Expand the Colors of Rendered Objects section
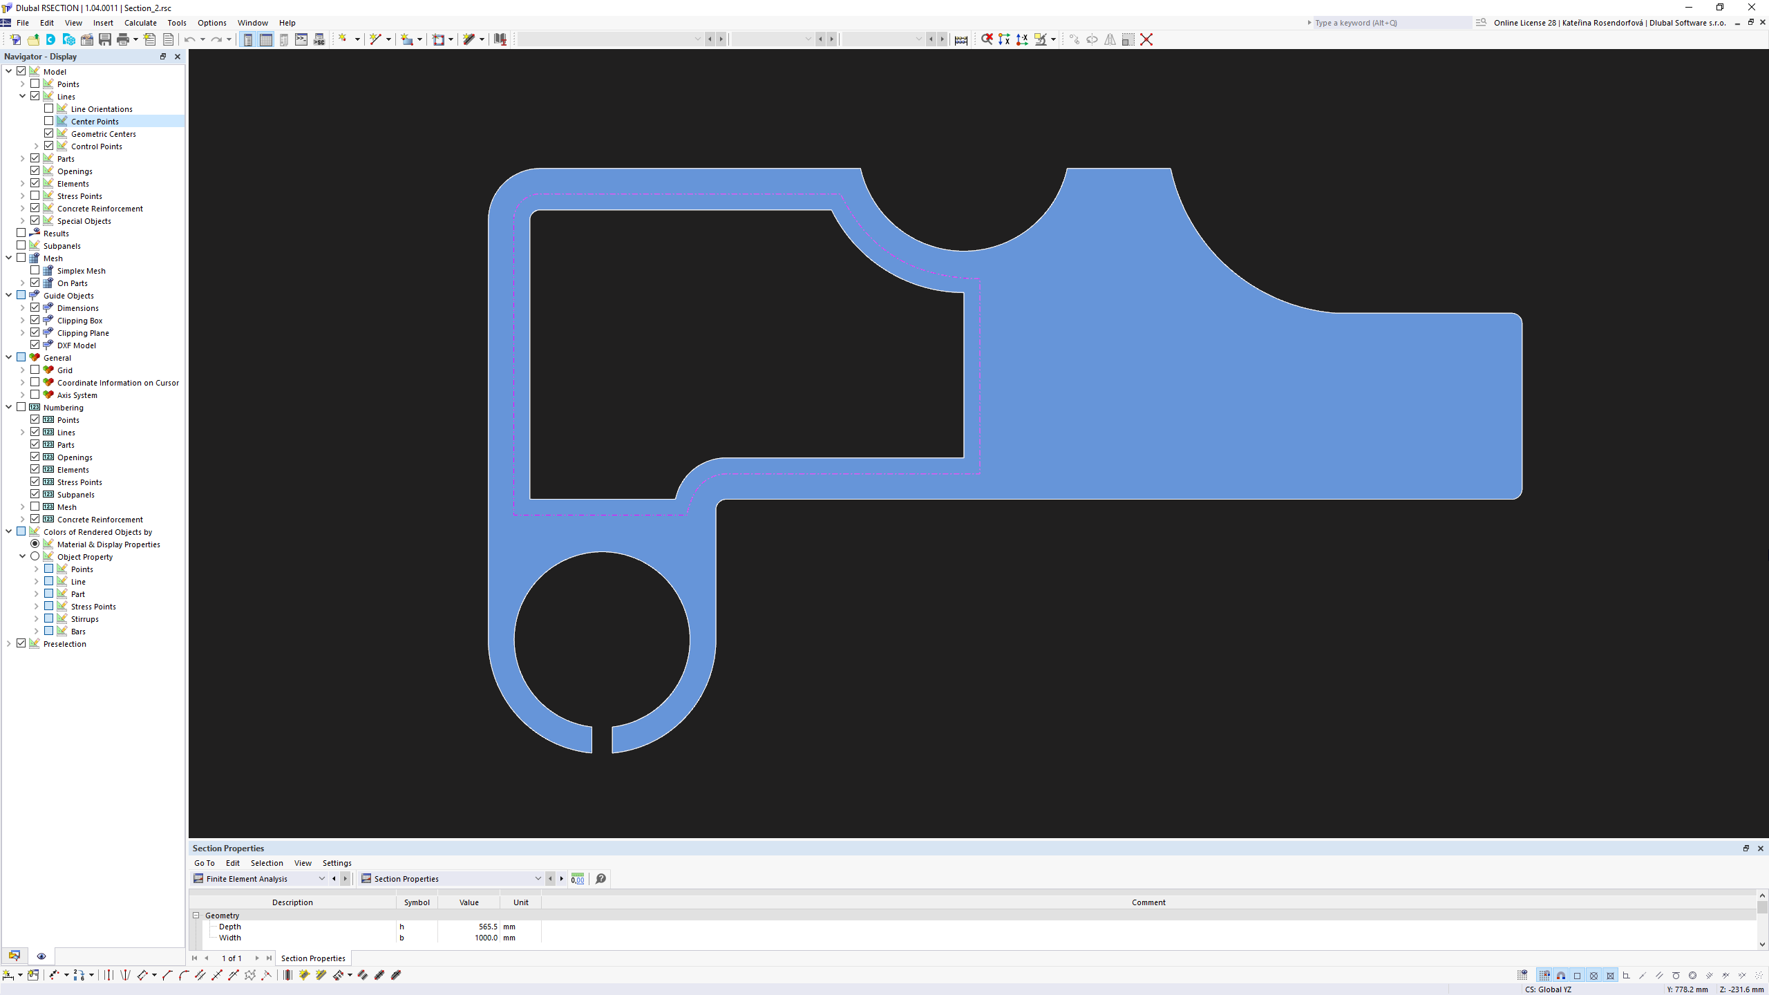Viewport: 1769px width, 995px height. pos(8,531)
